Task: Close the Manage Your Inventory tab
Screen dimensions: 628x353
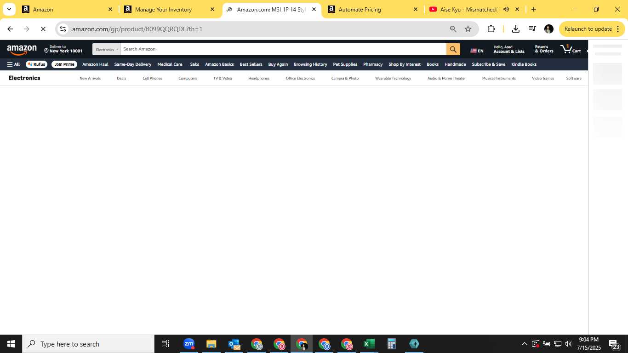Action: coord(212,9)
